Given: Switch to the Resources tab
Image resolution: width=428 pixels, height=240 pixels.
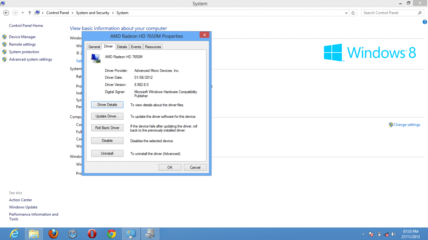Looking at the screenshot, I should (153, 47).
